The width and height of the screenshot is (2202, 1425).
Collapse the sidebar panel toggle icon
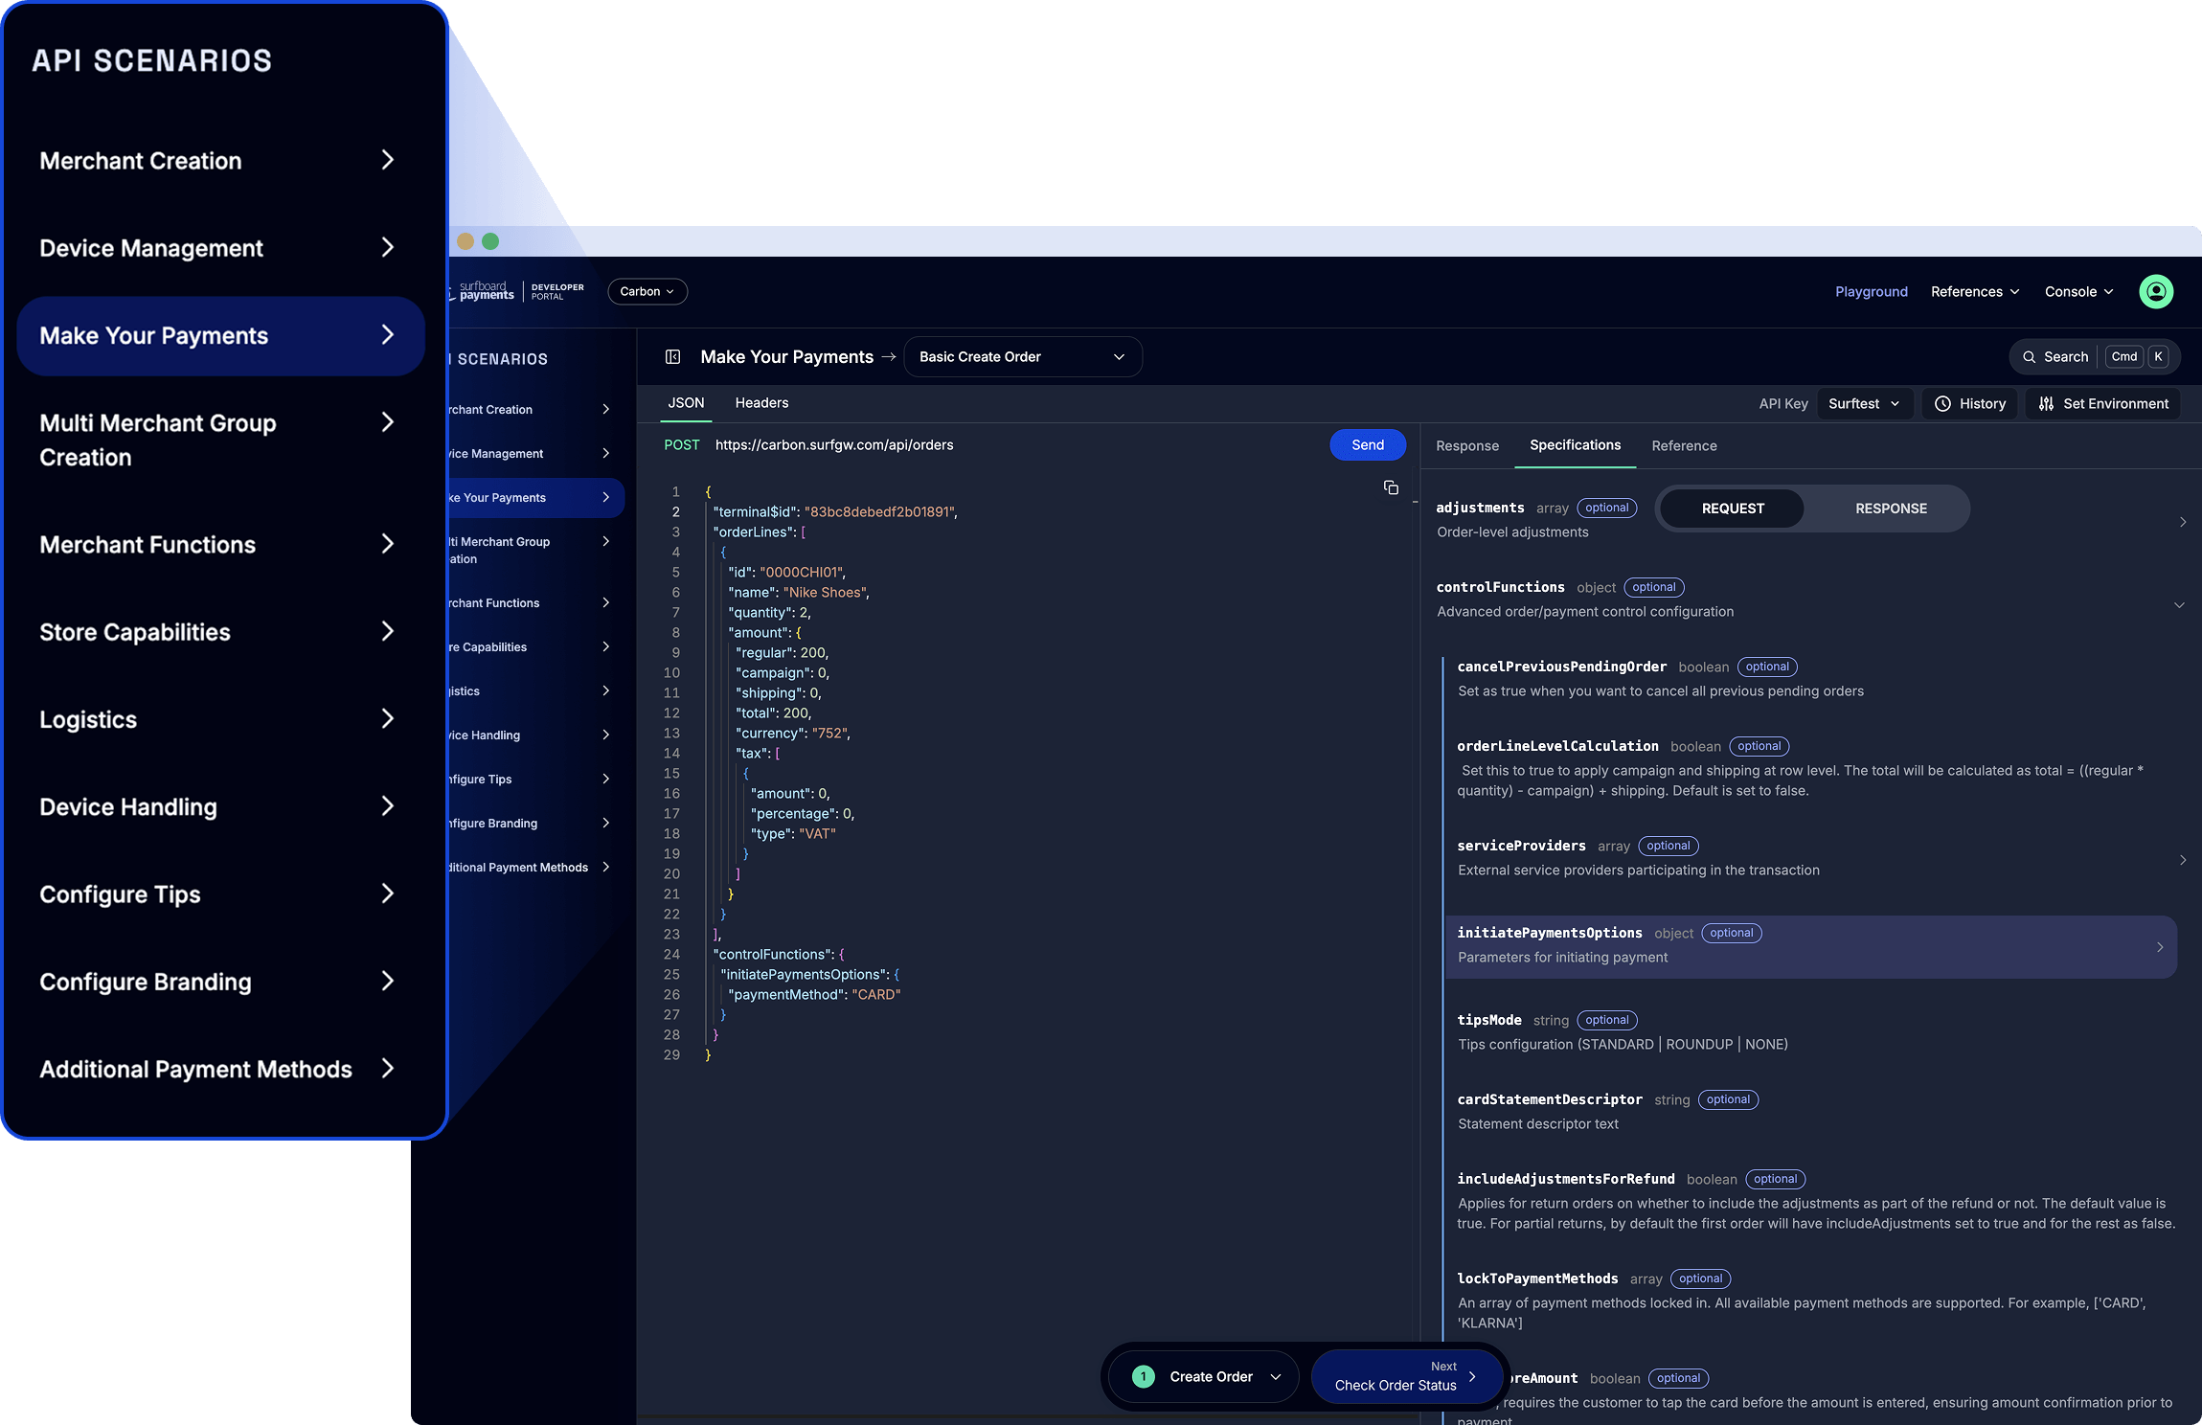pyautogui.click(x=672, y=356)
